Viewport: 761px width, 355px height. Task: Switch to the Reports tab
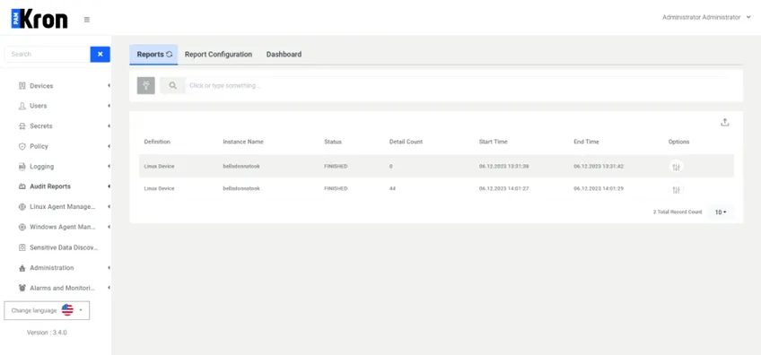click(x=153, y=55)
